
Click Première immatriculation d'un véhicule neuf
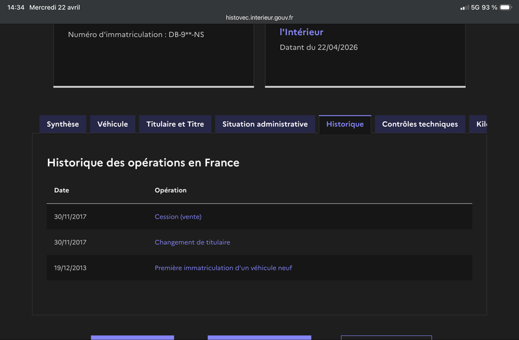point(223,268)
